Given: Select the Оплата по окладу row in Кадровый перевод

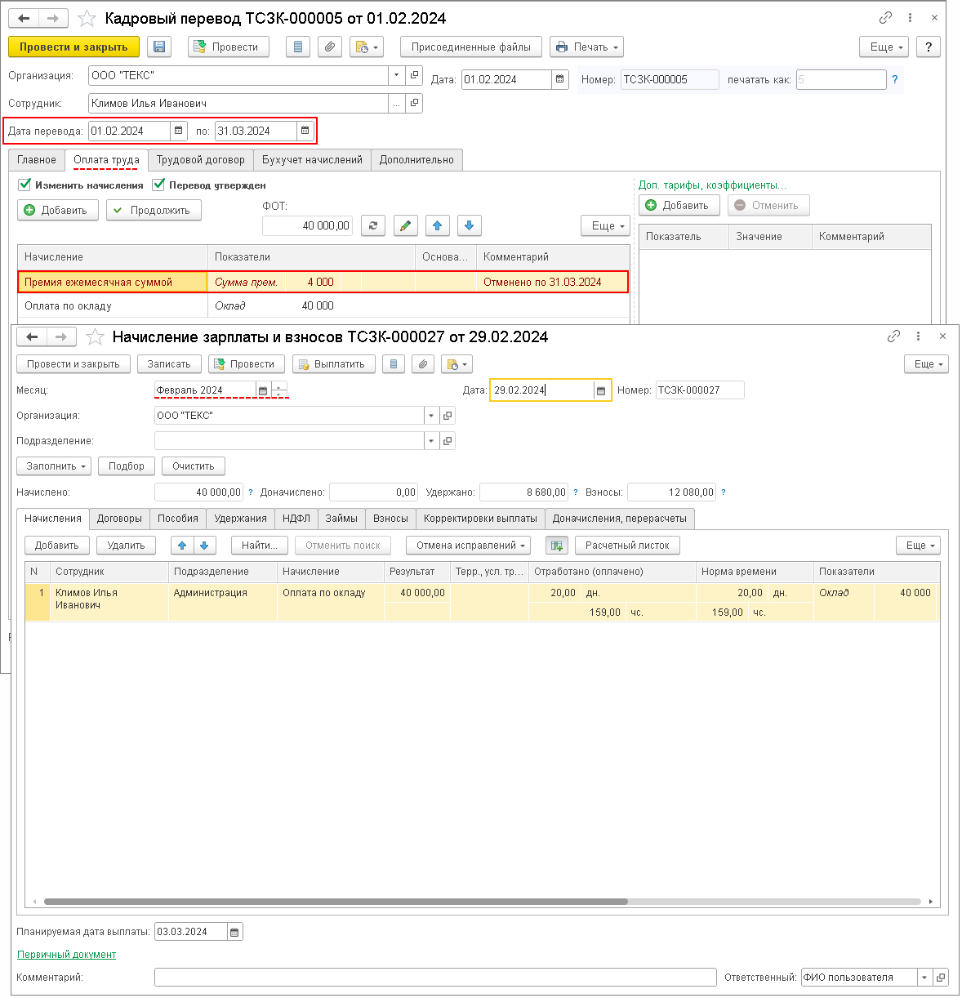Looking at the screenshot, I should click(323, 306).
